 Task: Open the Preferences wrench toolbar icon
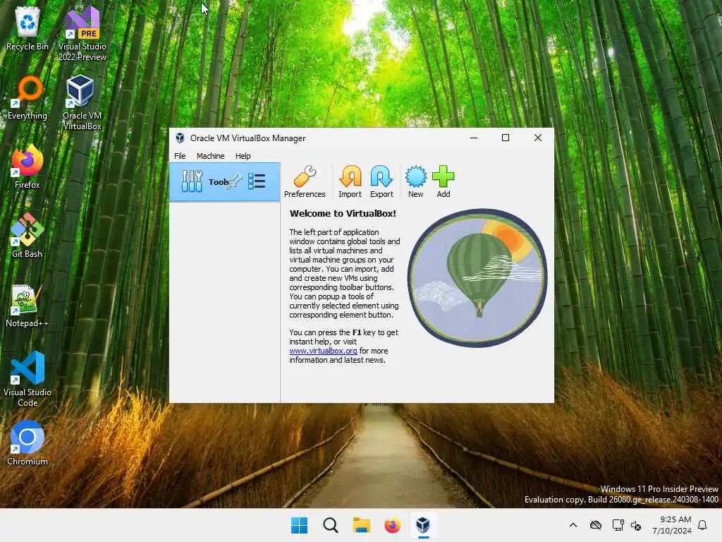click(305, 181)
